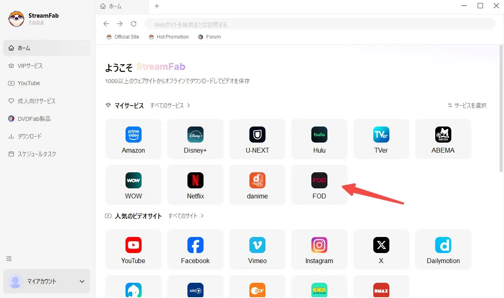
Task: Open the Hulu service tile
Action: [x=319, y=139]
